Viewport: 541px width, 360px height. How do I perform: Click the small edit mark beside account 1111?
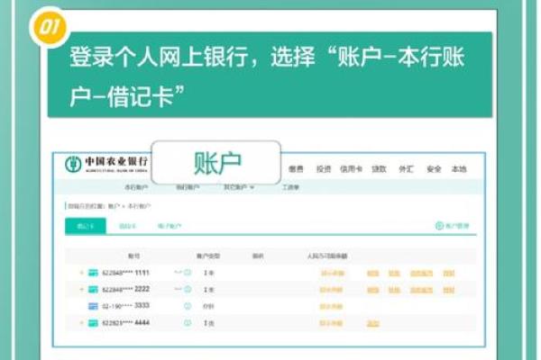click(x=178, y=273)
